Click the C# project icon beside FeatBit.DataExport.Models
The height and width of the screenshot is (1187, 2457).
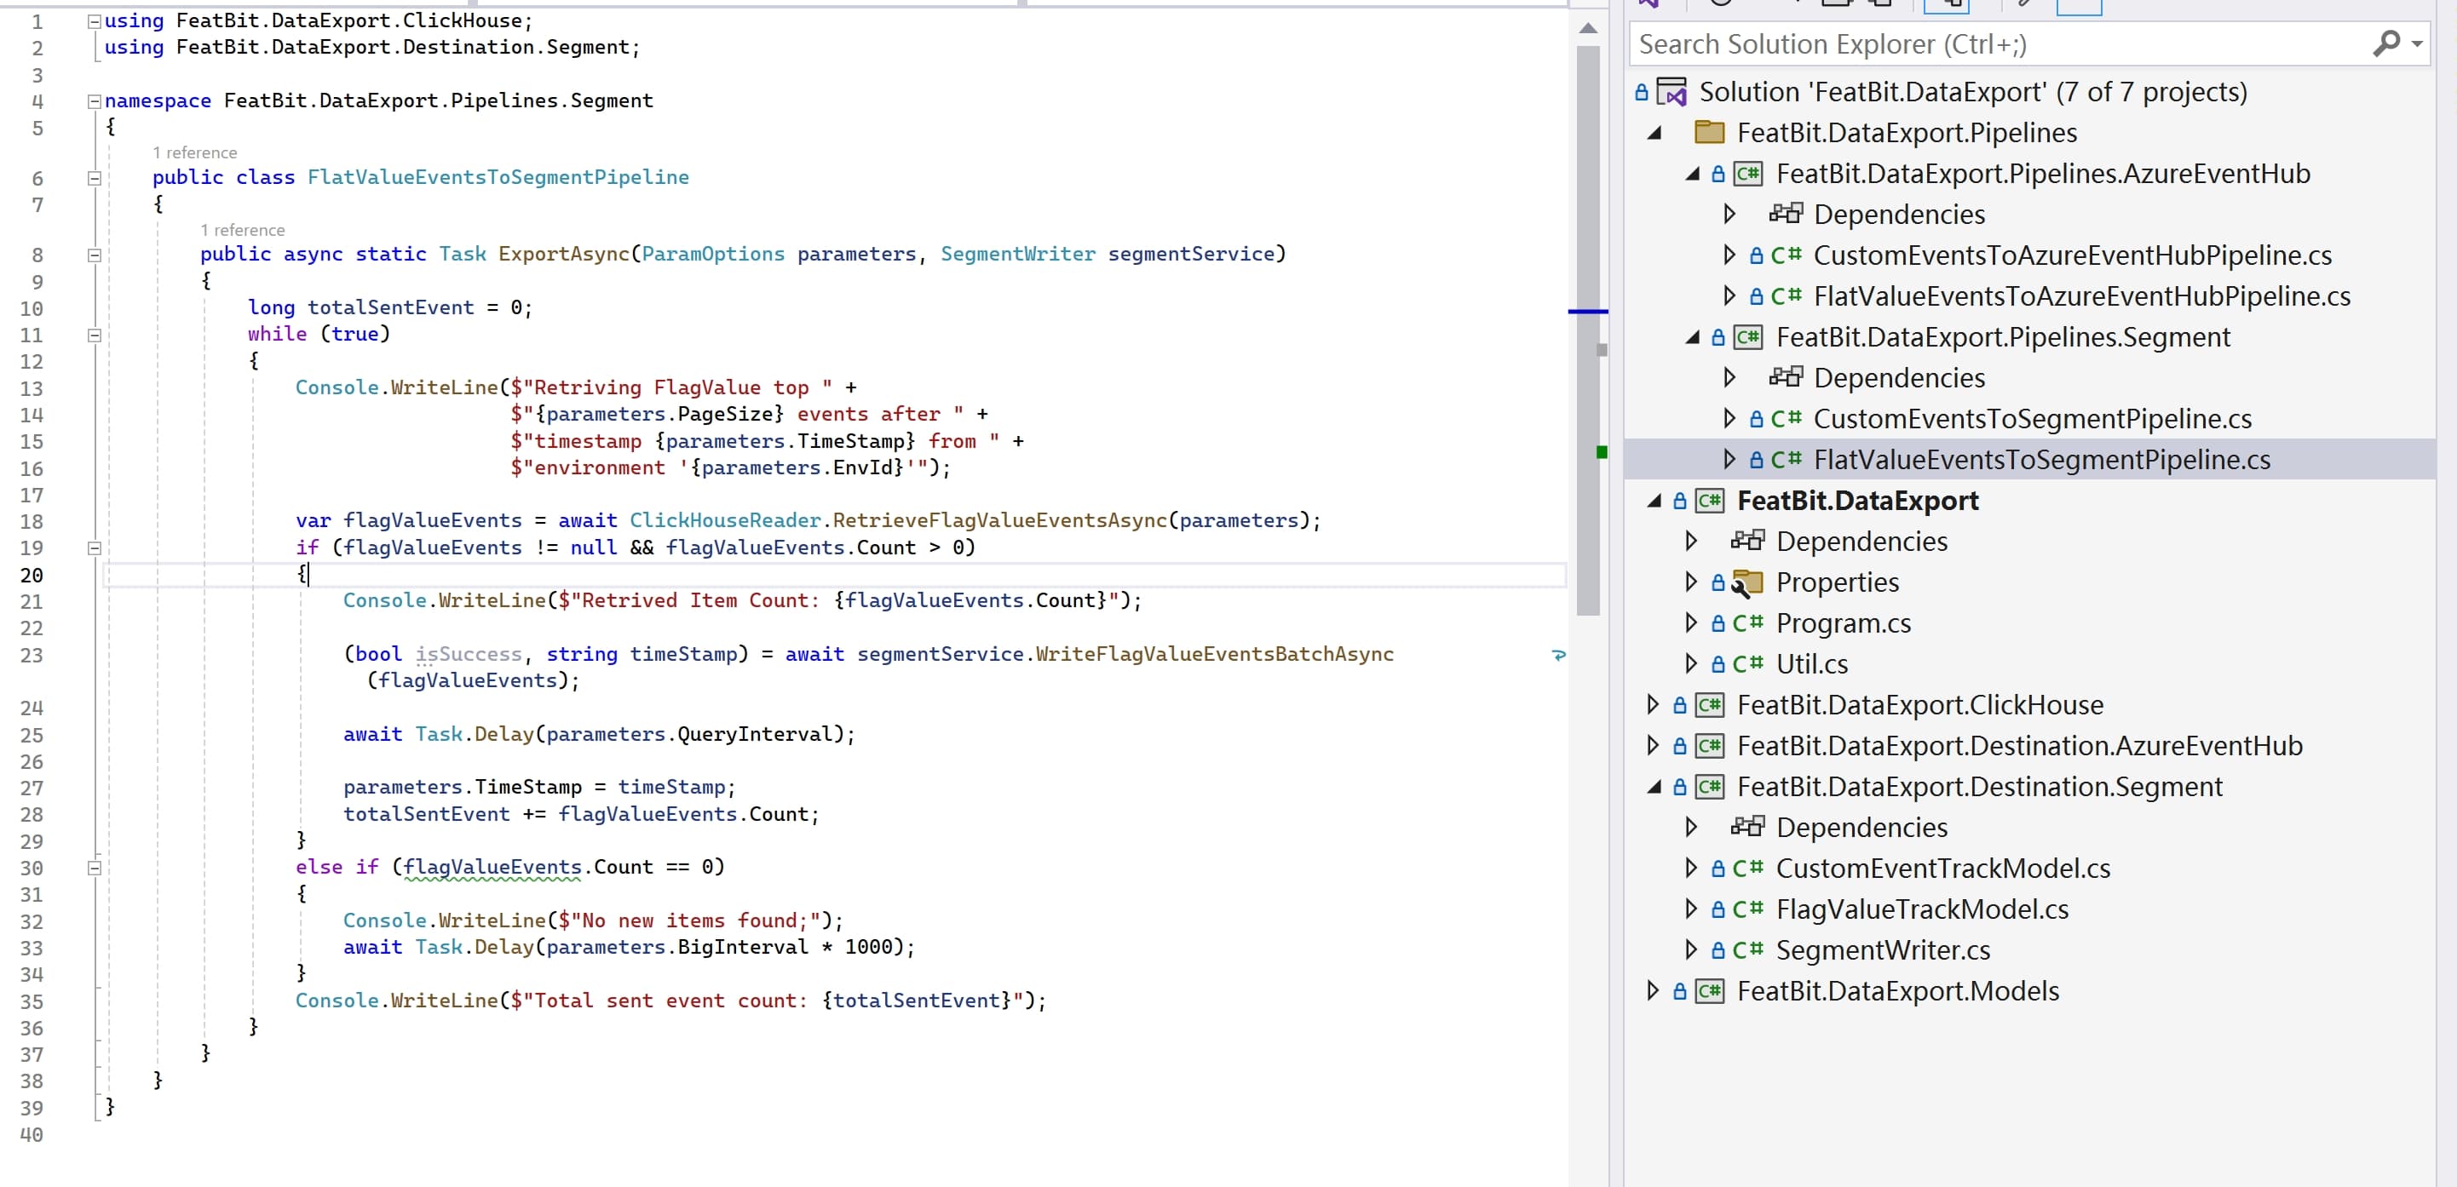point(1709,991)
